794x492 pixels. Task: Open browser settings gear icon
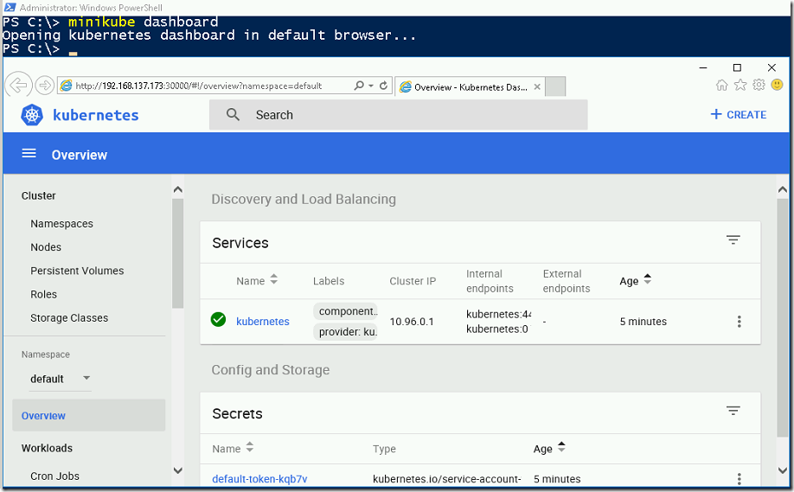[759, 85]
